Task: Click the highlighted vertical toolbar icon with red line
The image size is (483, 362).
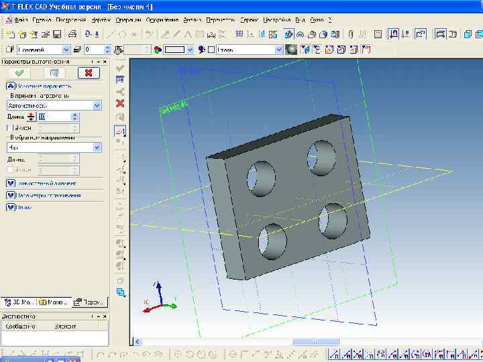Action: [x=120, y=131]
